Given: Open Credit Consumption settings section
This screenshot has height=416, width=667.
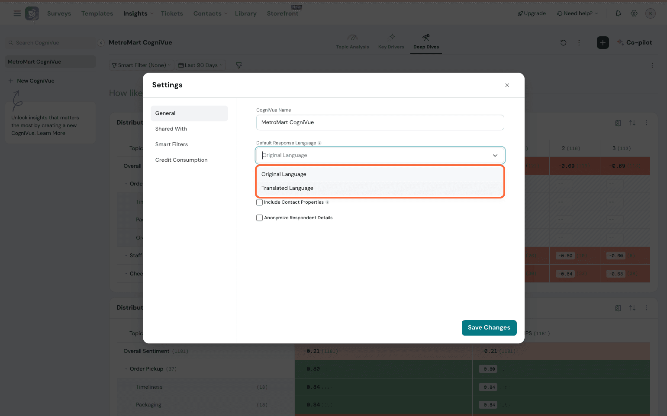Looking at the screenshot, I should coord(181,160).
